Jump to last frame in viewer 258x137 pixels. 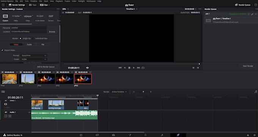(138, 68)
